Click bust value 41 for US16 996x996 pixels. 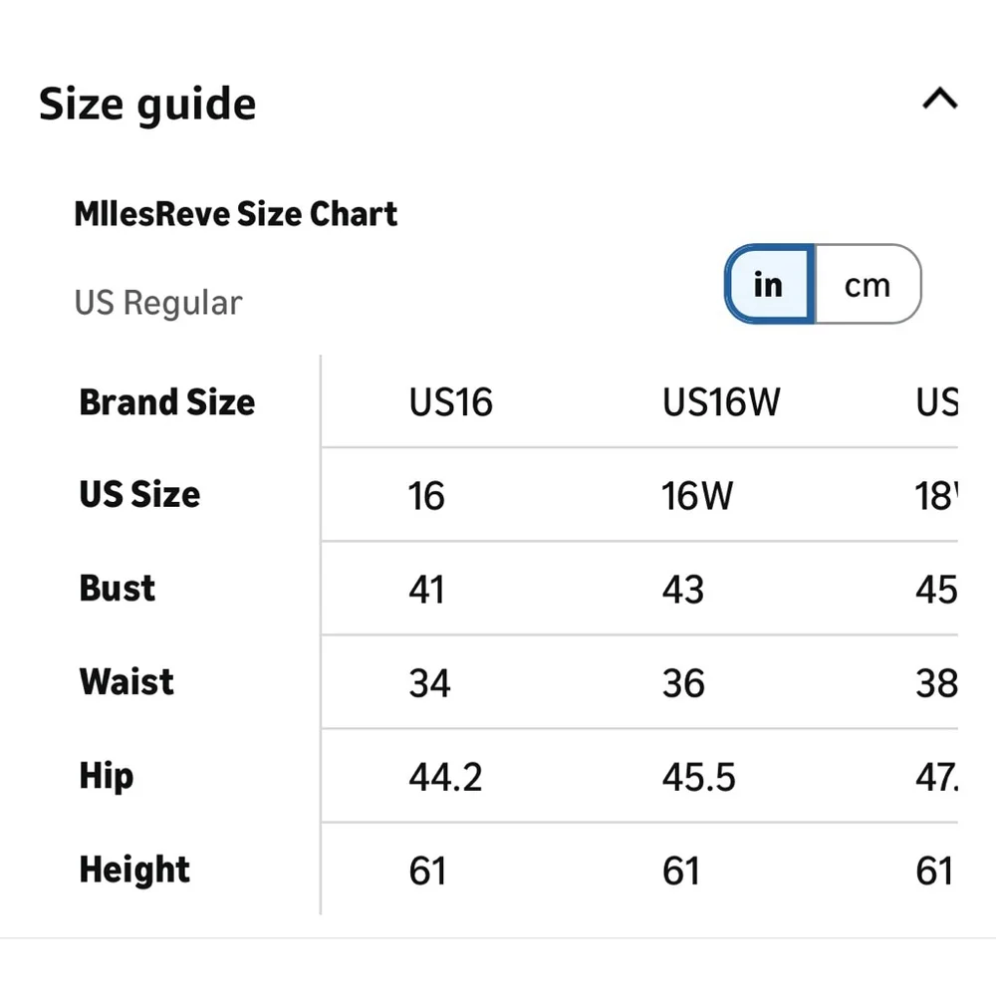(426, 590)
